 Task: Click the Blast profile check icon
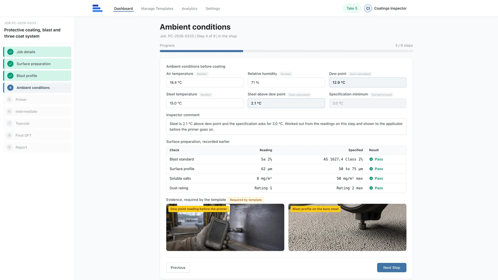(10, 76)
